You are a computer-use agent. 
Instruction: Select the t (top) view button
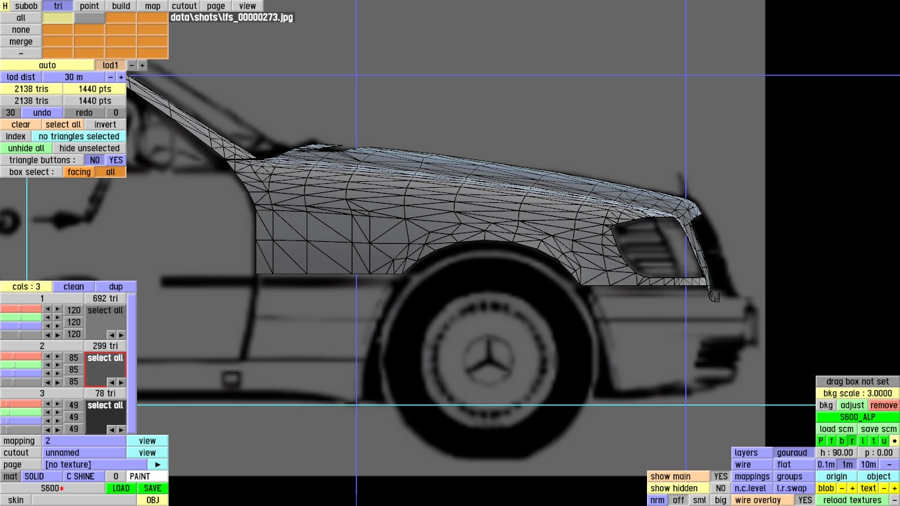tap(874, 441)
